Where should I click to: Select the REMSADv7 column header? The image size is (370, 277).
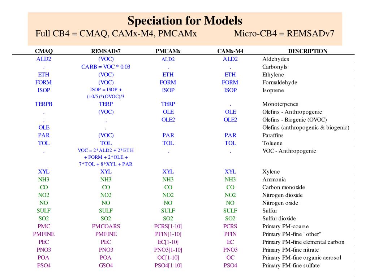point(106,51)
